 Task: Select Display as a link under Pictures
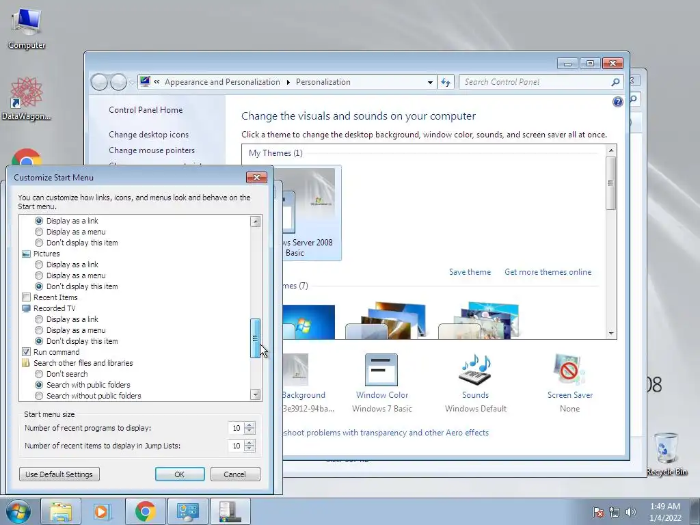(x=39, y=265)
